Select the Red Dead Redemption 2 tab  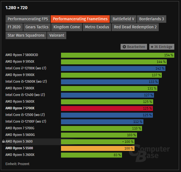pyautogui.click(x=135, y=27)
